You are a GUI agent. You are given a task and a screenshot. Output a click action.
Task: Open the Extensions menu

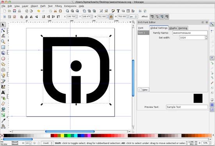[70, 6]
